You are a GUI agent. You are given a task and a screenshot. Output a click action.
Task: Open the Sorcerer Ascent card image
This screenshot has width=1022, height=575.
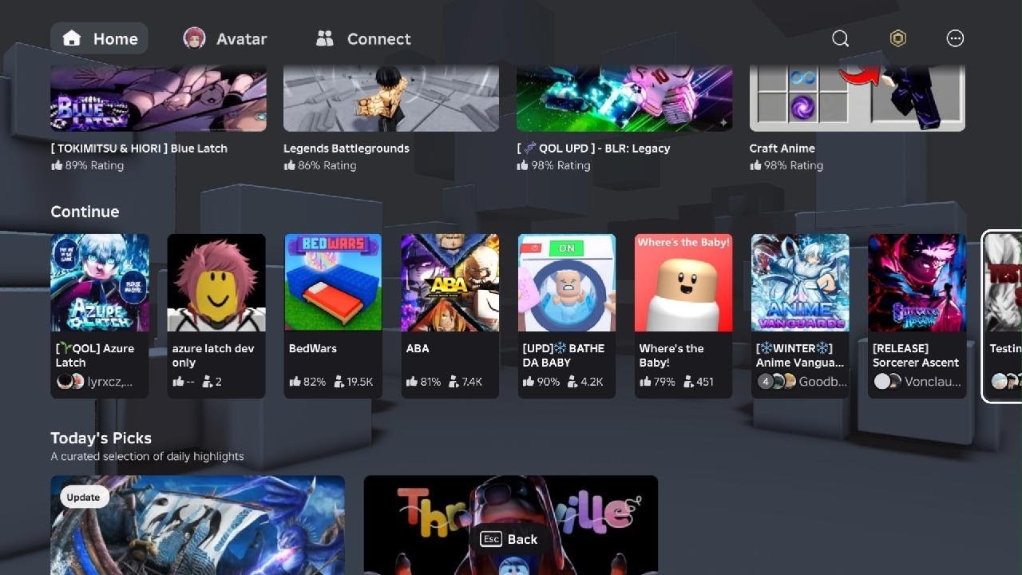click(917, 283)
